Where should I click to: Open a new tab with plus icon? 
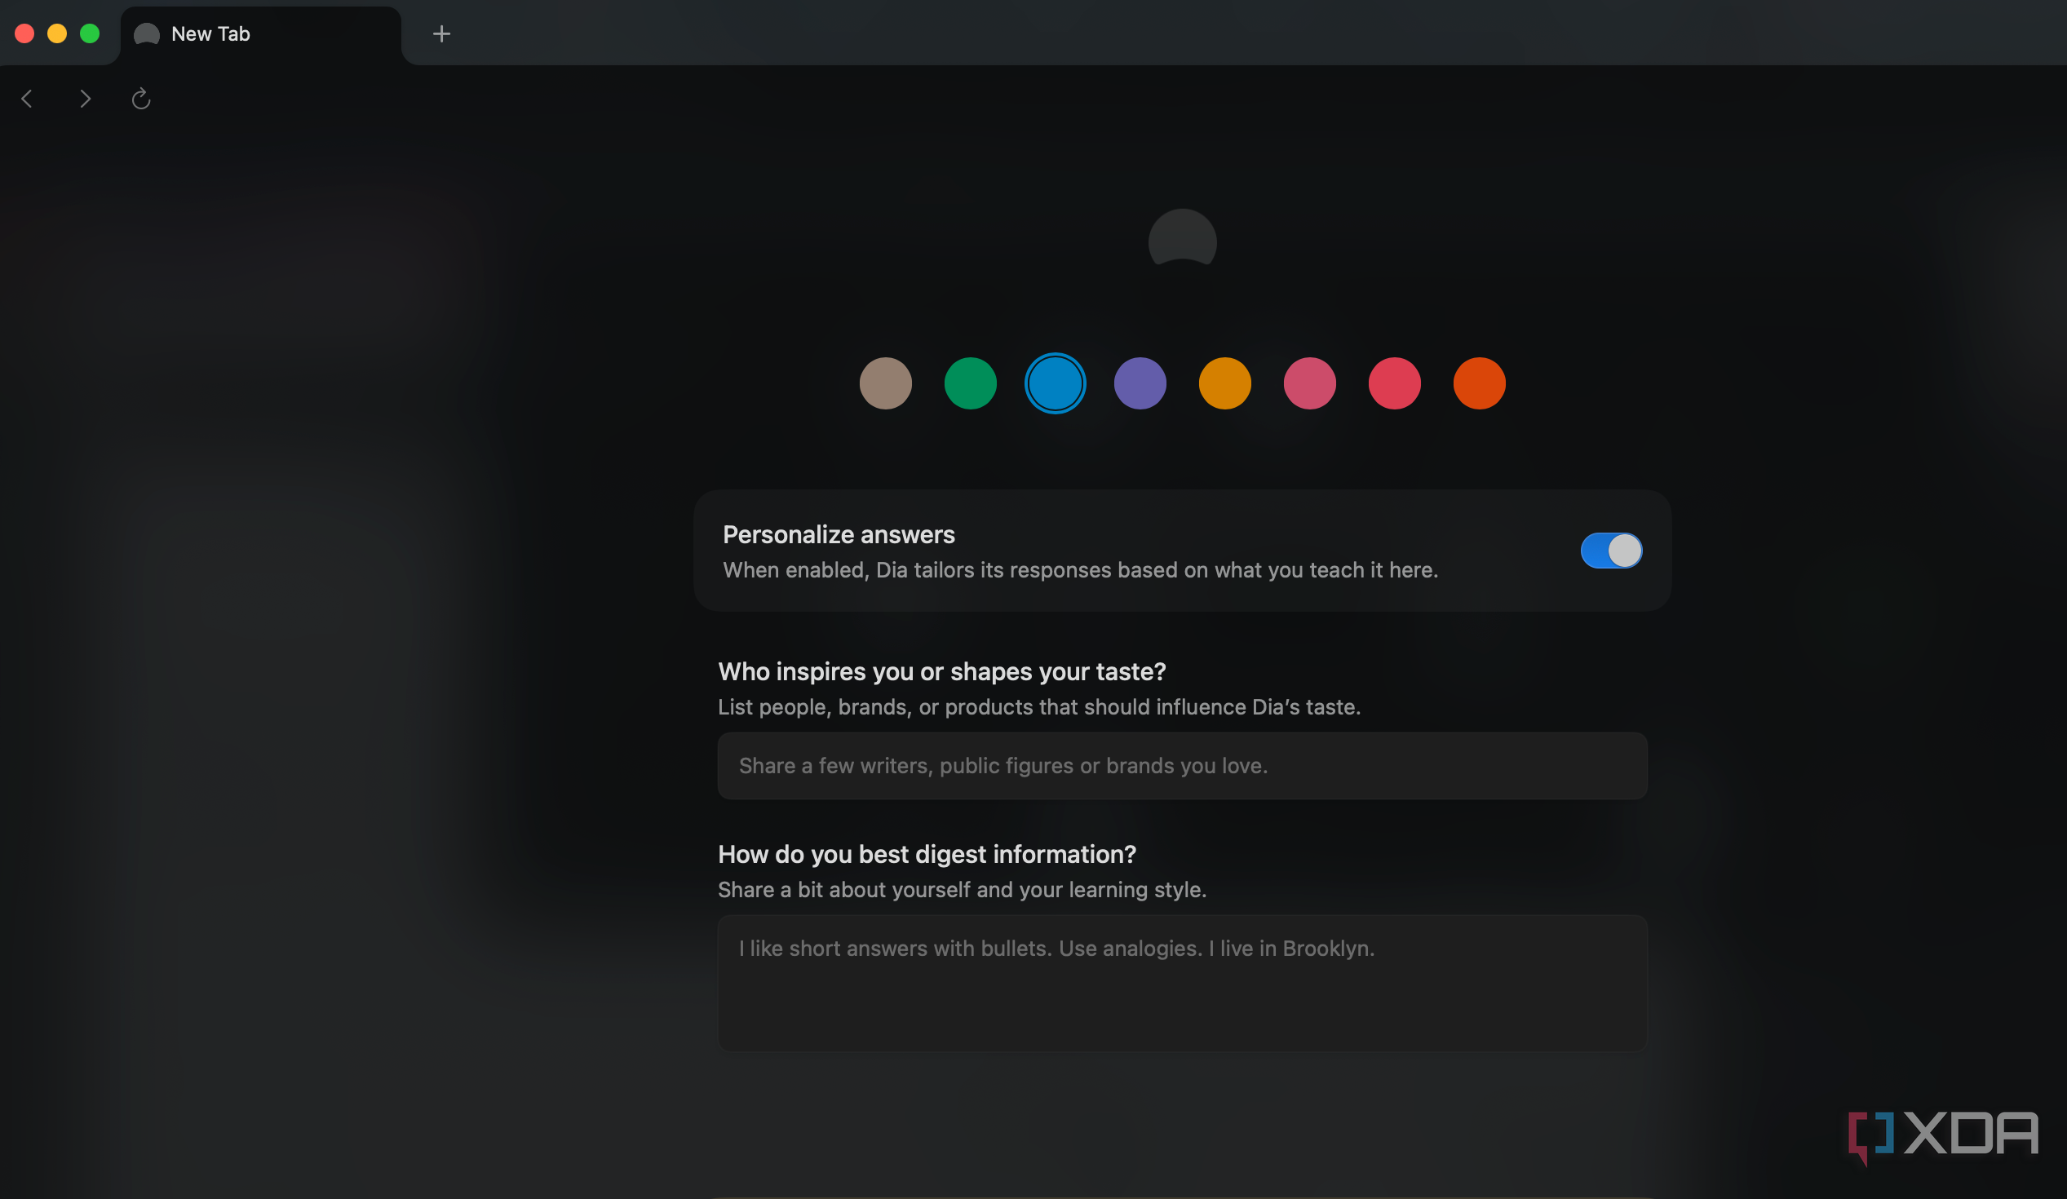(441, 33)
